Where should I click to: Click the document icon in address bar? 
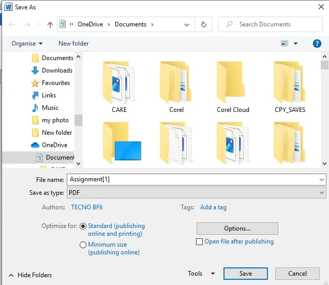coord(63,24)
